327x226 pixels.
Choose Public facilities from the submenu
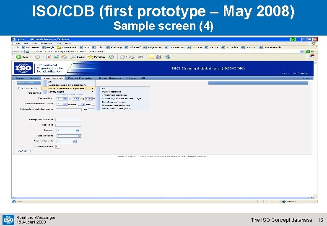pyautogui.click(x=112, y=92)
